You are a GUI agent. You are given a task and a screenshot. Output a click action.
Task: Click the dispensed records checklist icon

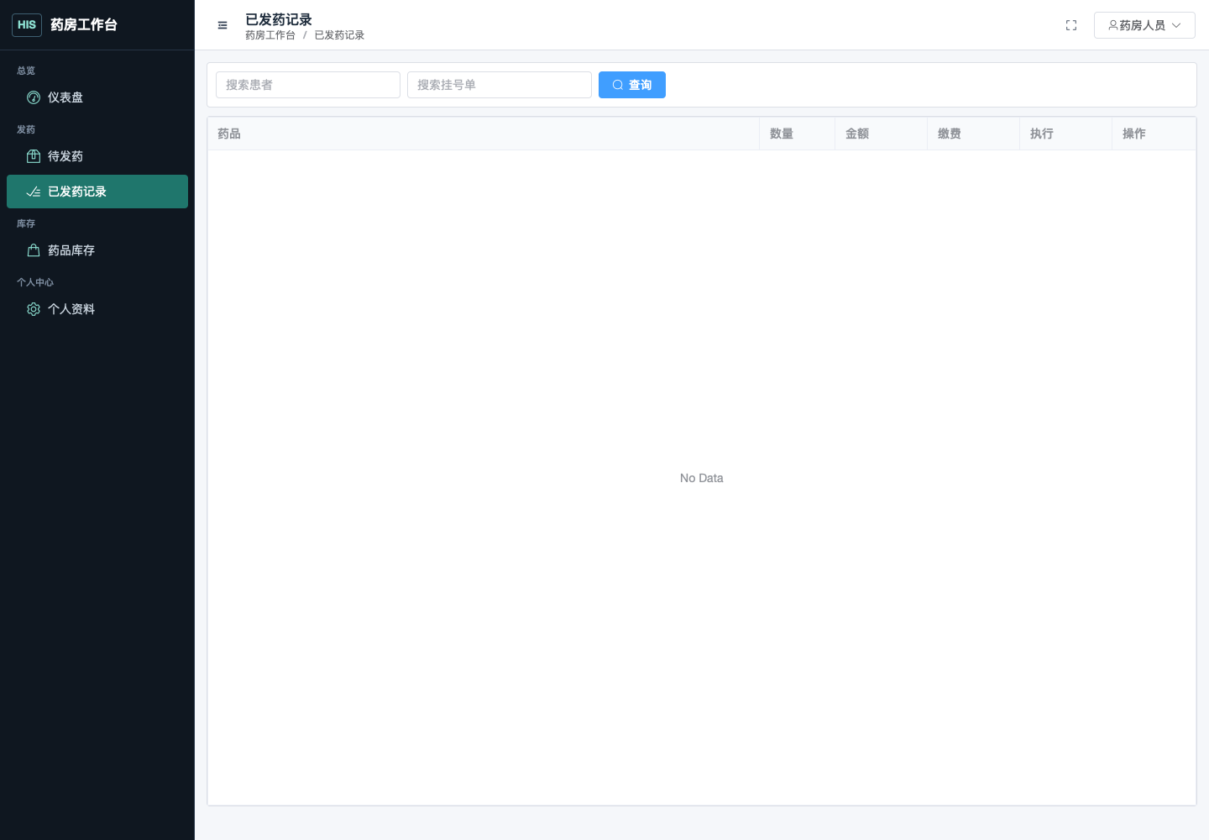(x=34, y=192)
